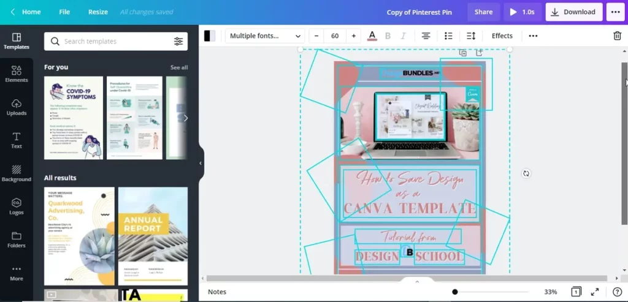This screenshot has width=628, height=302.
Task: Toggle italic formatting
Action: tap(404, 36)
